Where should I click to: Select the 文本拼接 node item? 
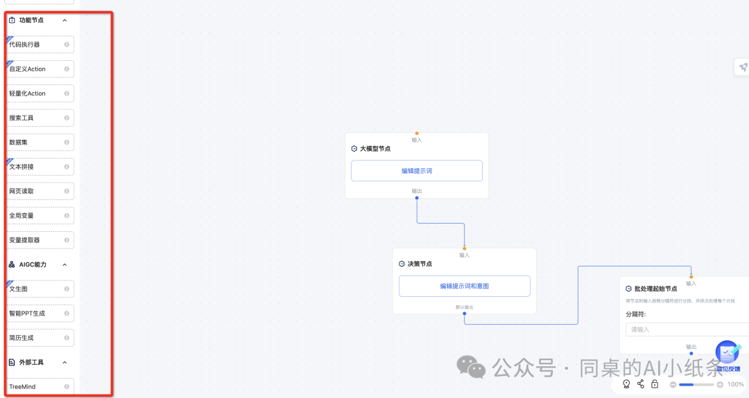[41, 167]
